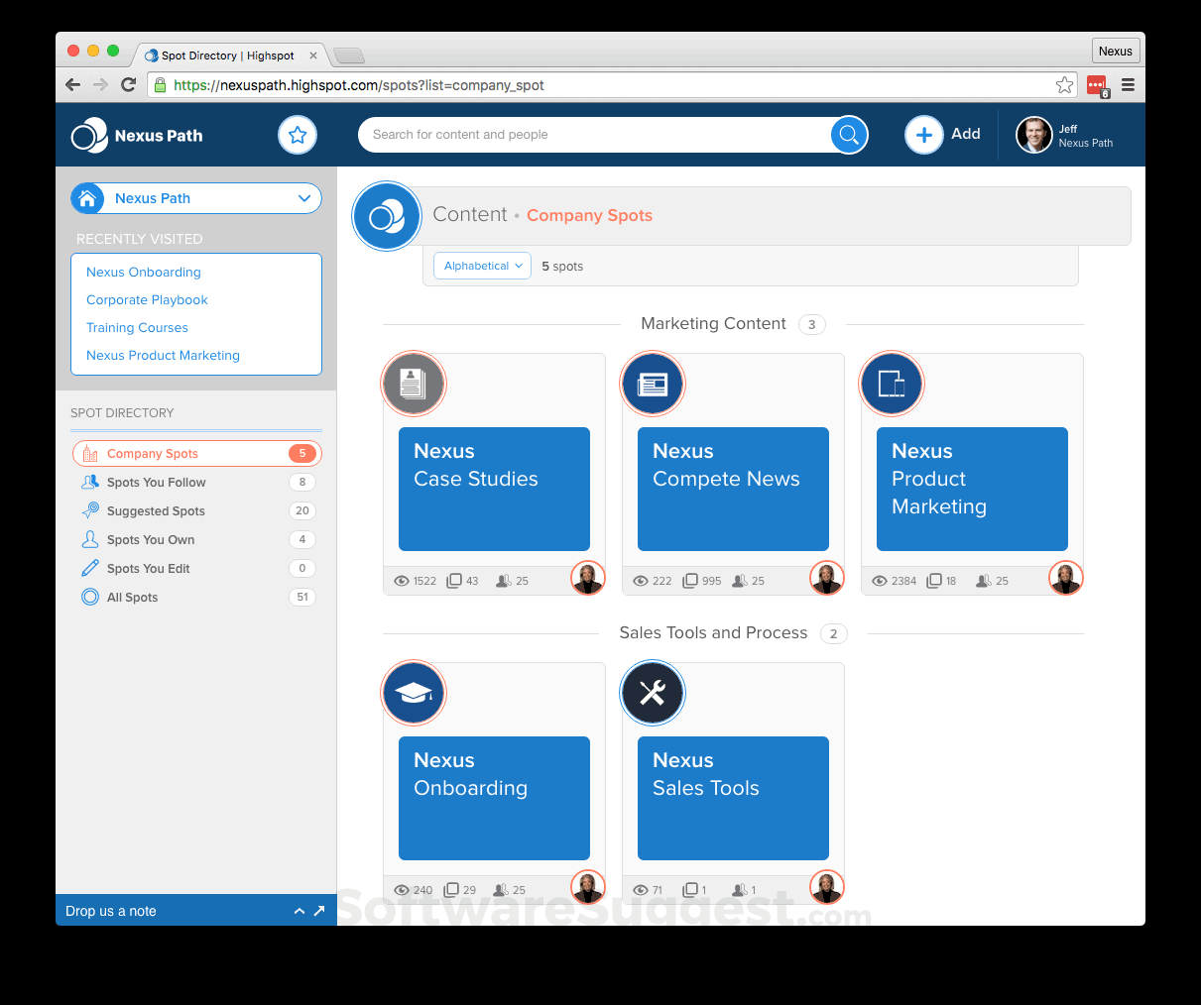Click the Nexus Sales Tools wrench icon

coord(653,693)
